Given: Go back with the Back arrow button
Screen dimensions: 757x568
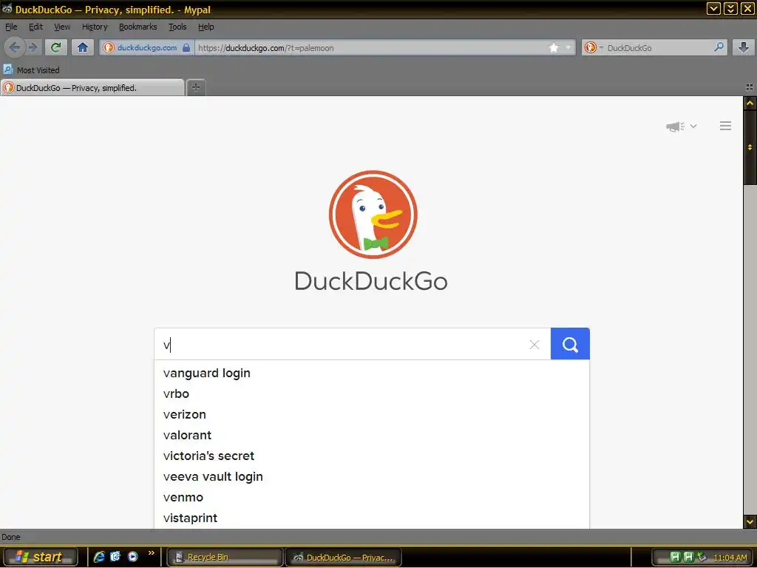Looking at the screenshot, I should pyautogui.click(x=15, y=47).
